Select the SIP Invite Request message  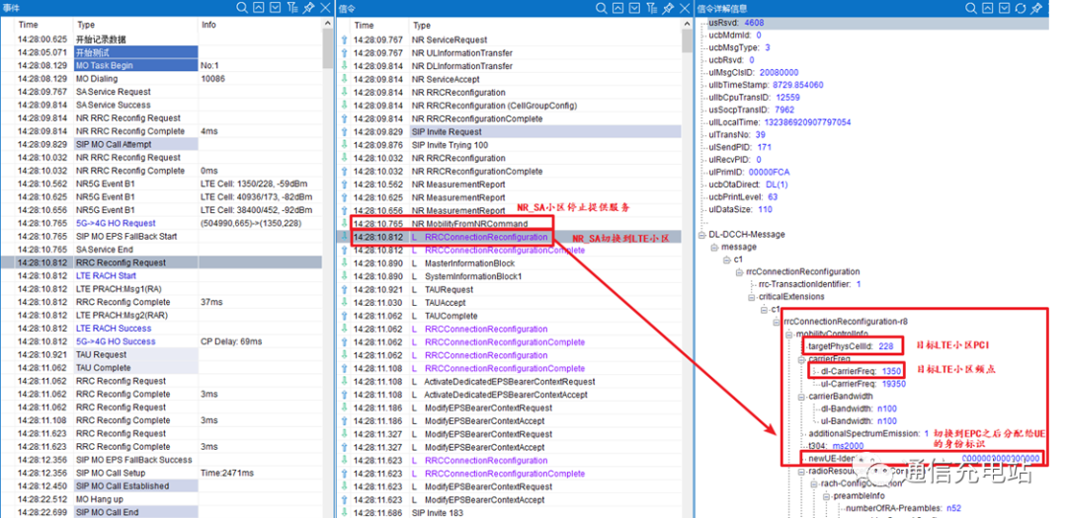(511, 132)
